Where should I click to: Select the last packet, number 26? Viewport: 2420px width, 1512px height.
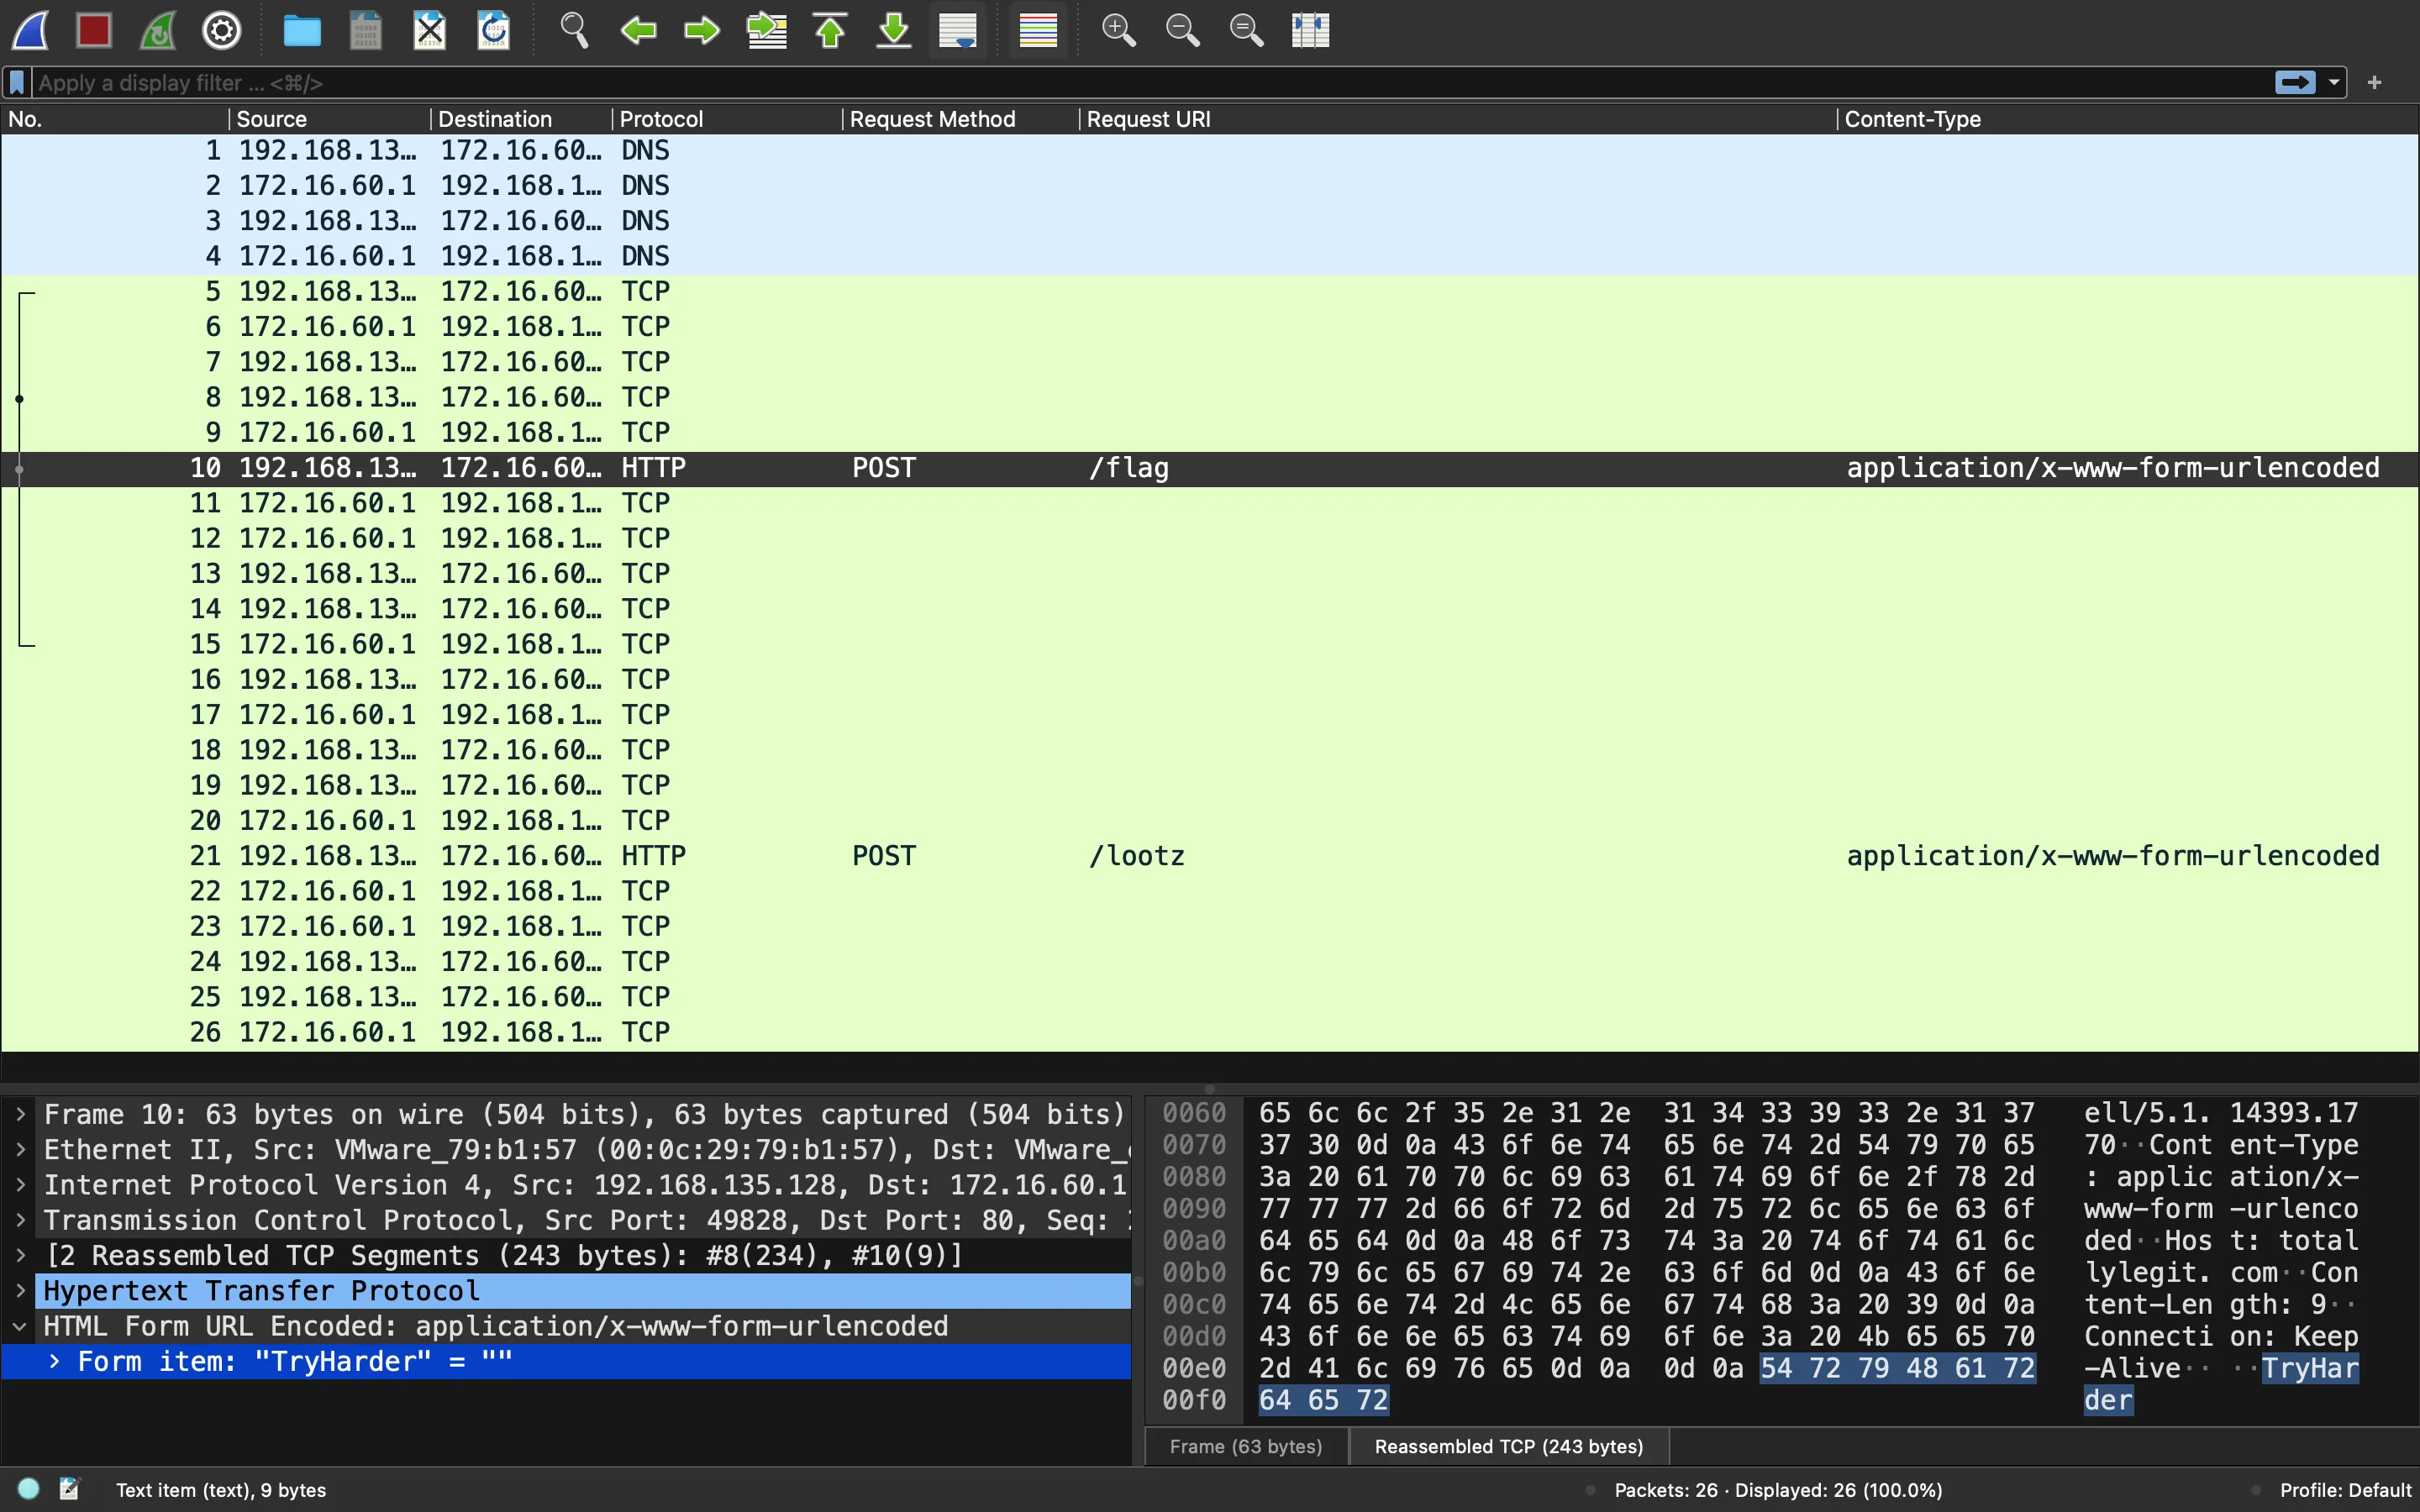(x=1210, y=1032)
